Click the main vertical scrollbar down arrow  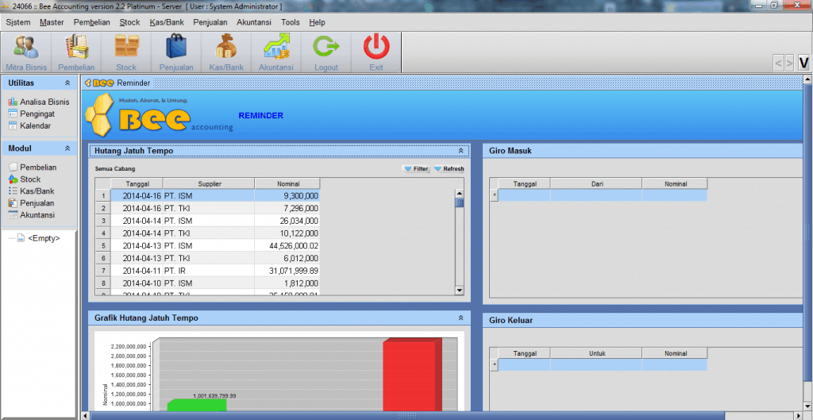(807, 407)
